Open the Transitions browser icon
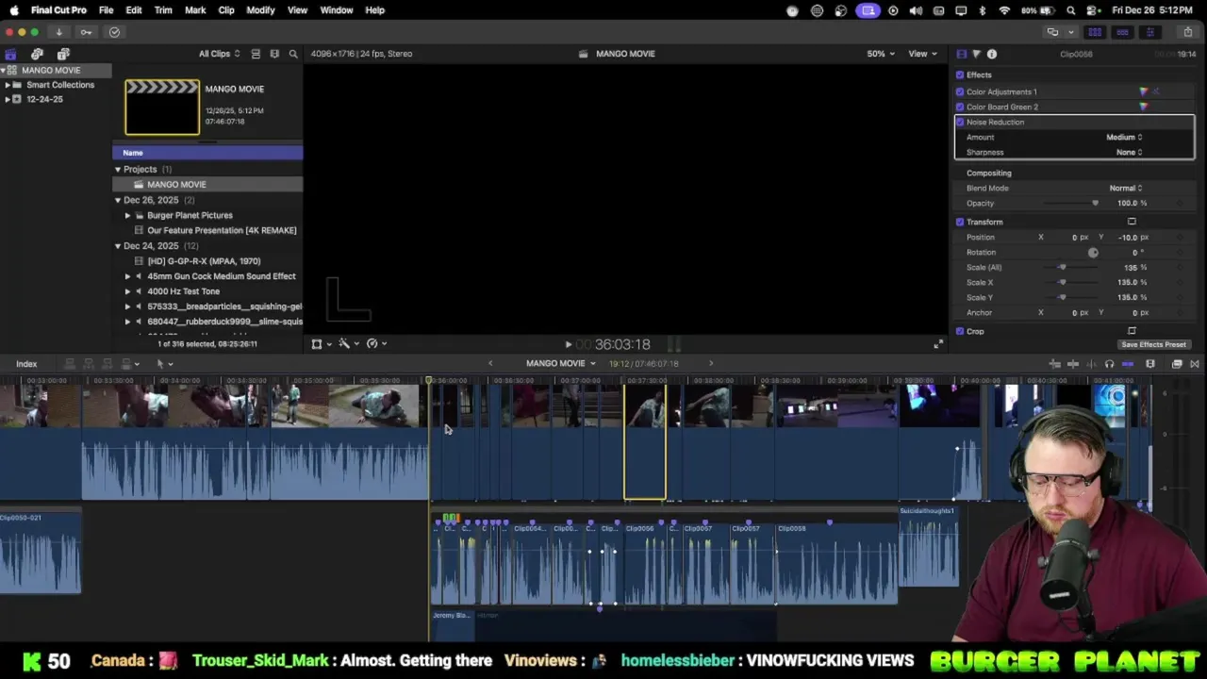This screenshot has width=1207, height=679. pyautogui.click(x=1194, y=364)
